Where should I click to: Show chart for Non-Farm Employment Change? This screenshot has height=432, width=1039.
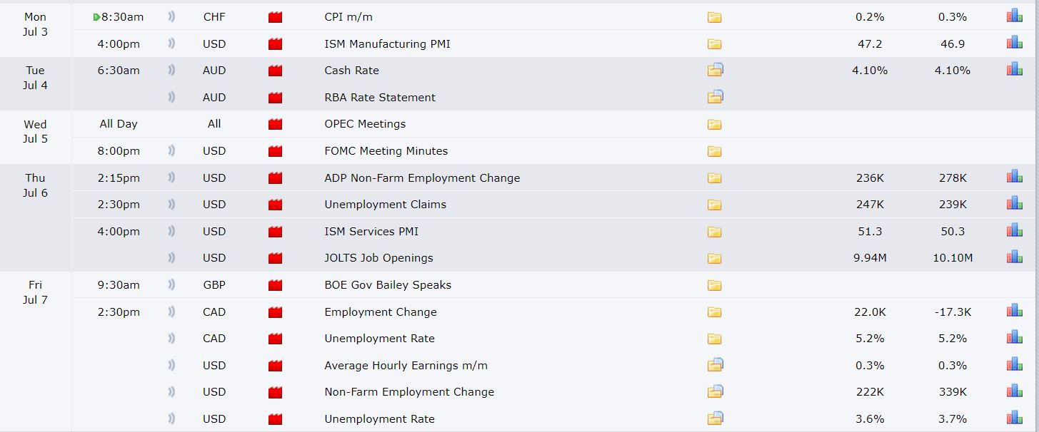(1014, 391)
